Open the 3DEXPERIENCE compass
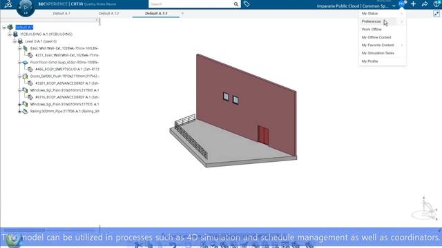This screenshot has width=442, height=248. [26, 8]
